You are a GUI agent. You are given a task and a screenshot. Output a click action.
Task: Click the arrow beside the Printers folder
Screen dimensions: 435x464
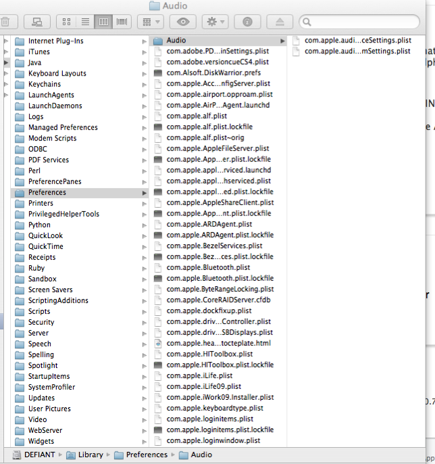145,204
